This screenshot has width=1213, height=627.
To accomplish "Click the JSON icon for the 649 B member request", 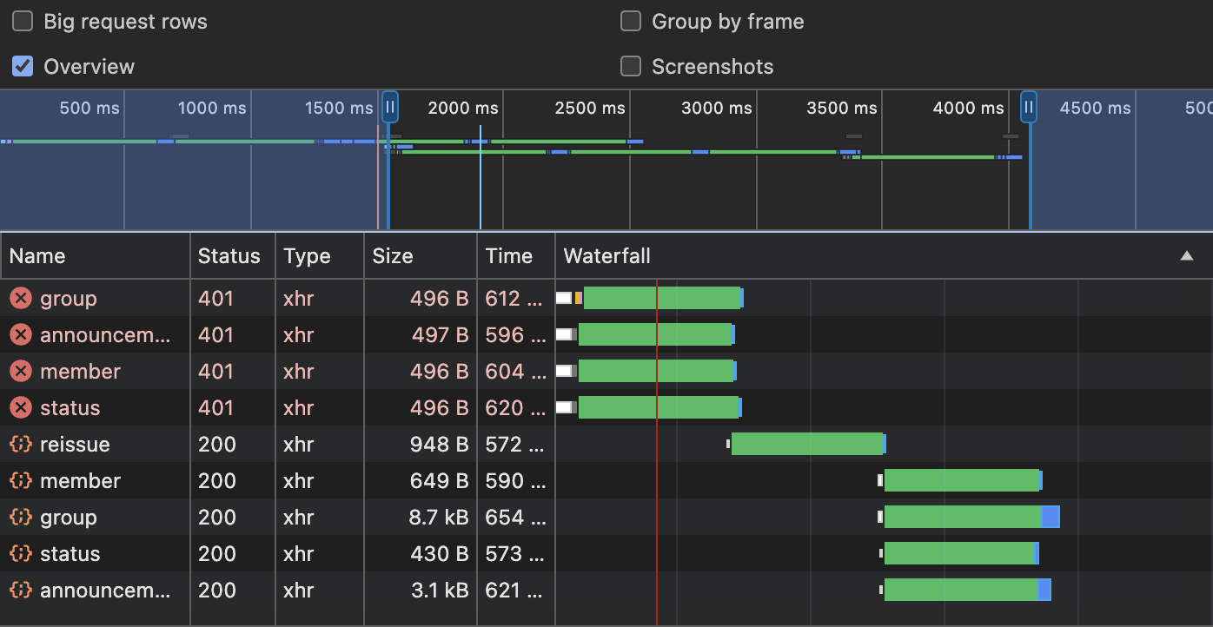I will 21,481.
